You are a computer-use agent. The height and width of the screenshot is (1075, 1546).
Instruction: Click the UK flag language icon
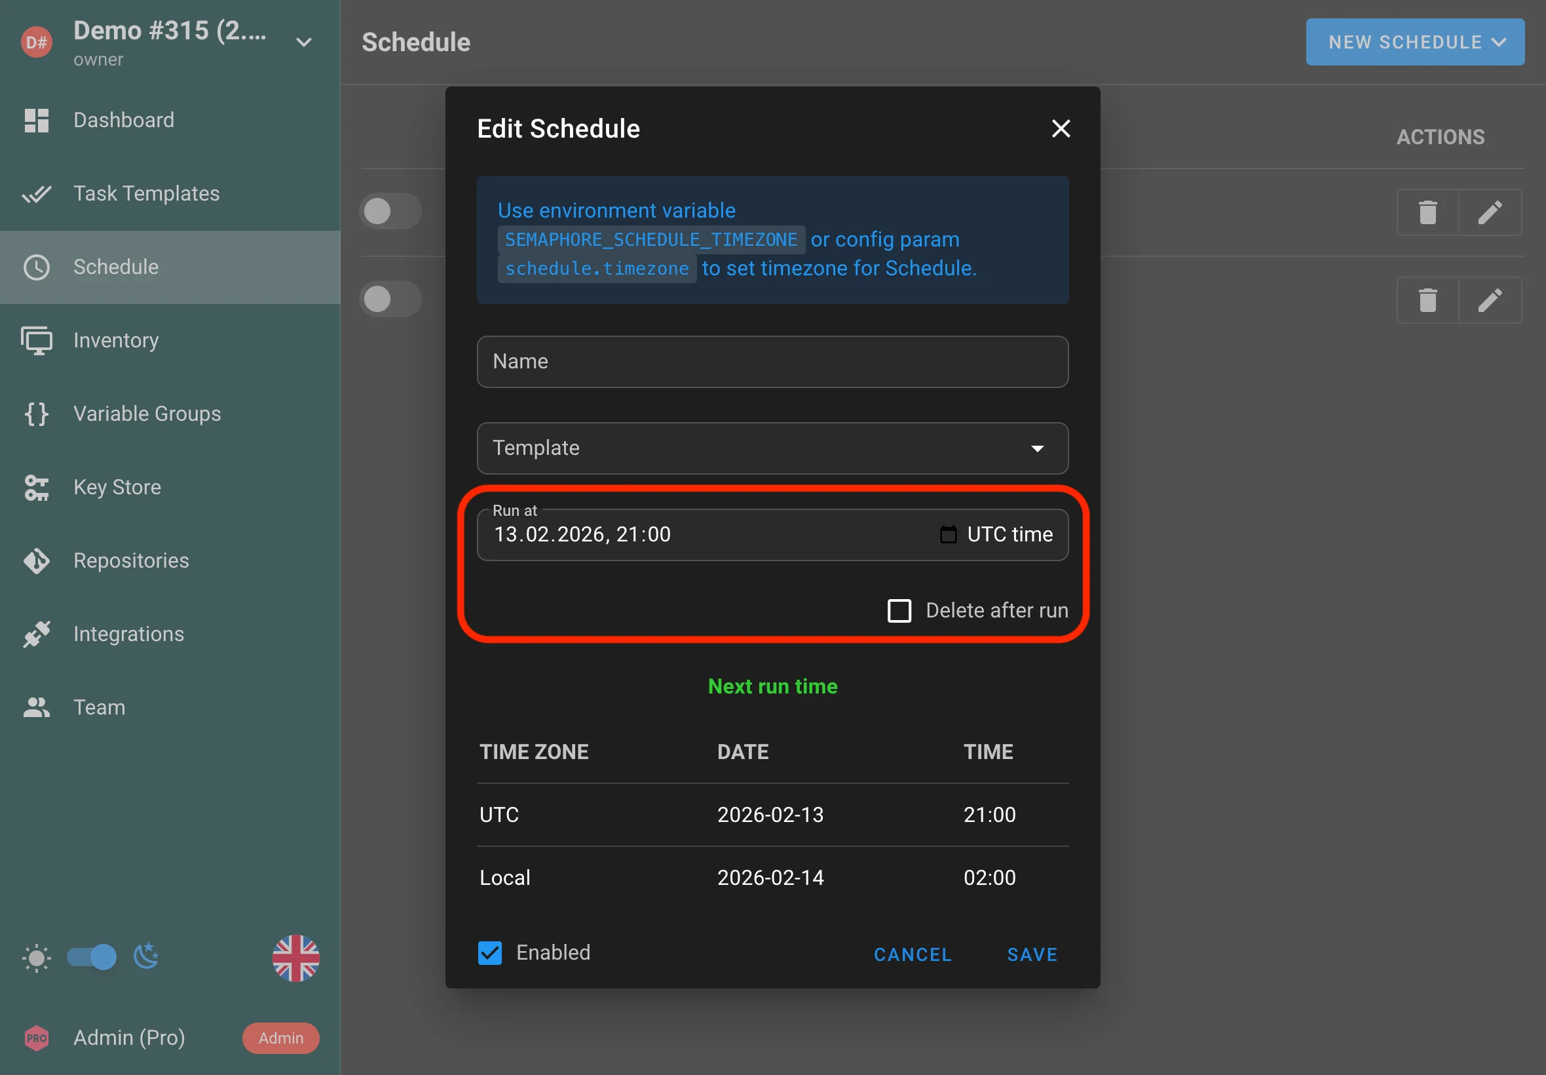(x=295, y=957)
